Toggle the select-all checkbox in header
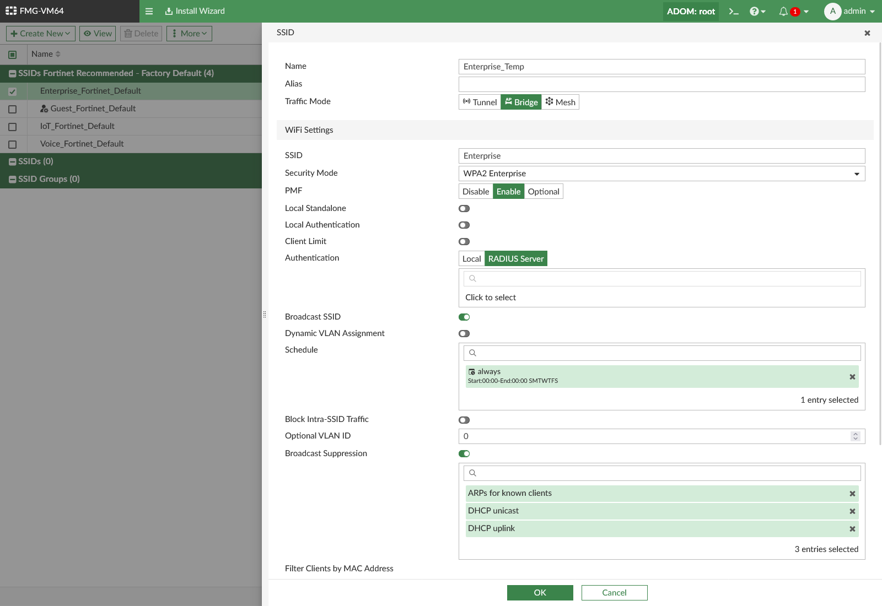The image size is (882, 606). pyautogui.click(x=13, y=55)
